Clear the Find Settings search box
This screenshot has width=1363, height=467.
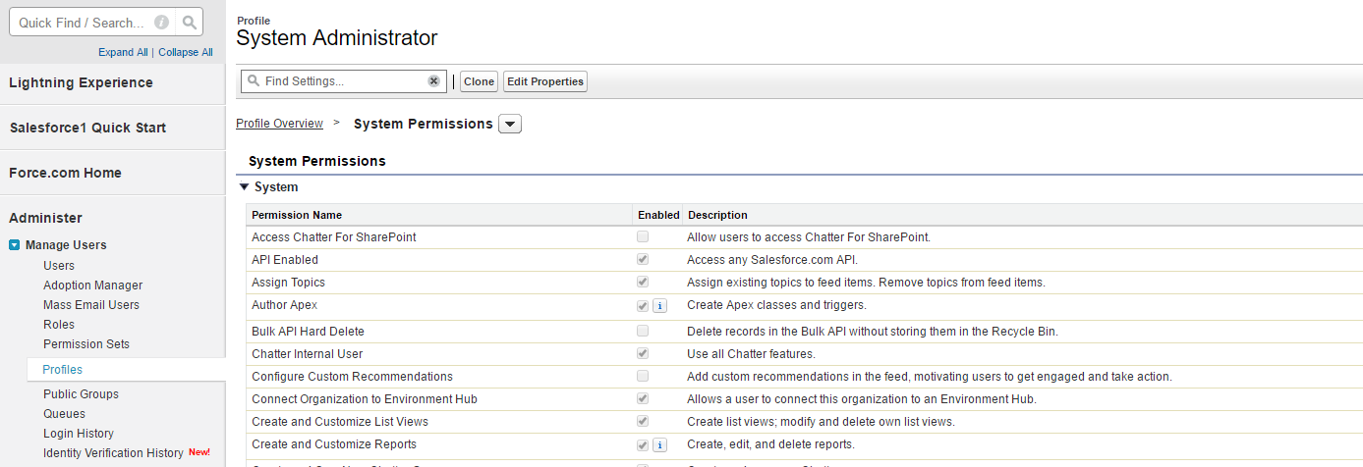tap(433, 81)
